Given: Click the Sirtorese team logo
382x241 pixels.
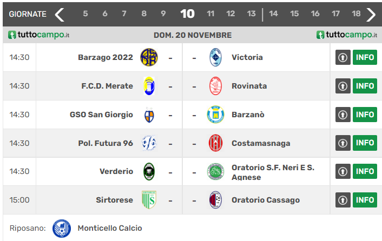Looking at the screenshot, I should click(x=149, y=200).
